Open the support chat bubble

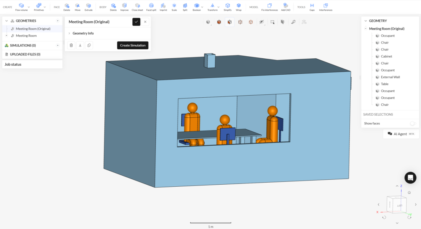tap(410, 178)
